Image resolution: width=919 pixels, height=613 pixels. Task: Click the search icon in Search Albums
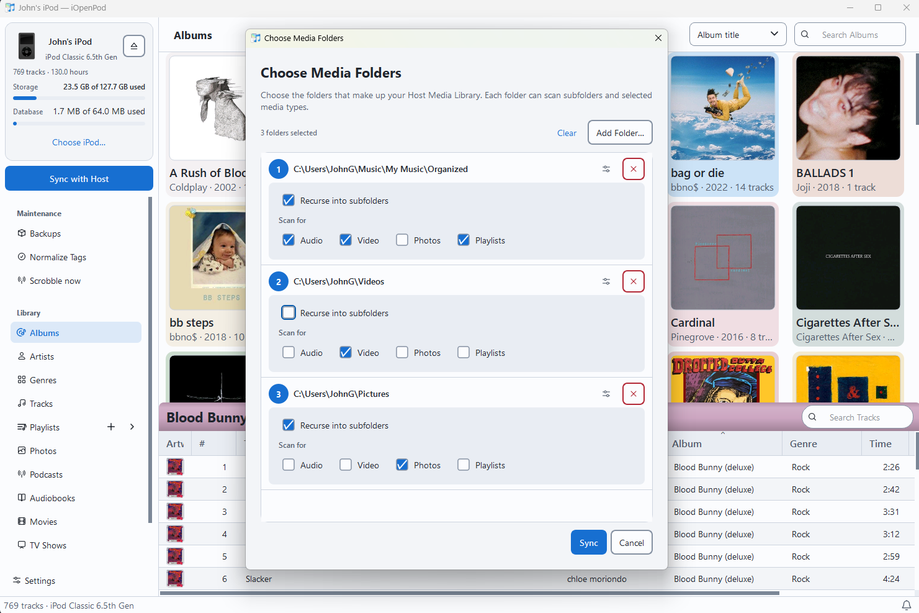tap(805, 35)
